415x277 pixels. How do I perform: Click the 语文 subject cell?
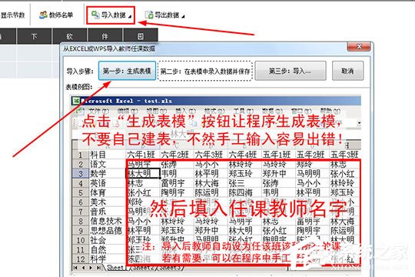tap(107, 164)
